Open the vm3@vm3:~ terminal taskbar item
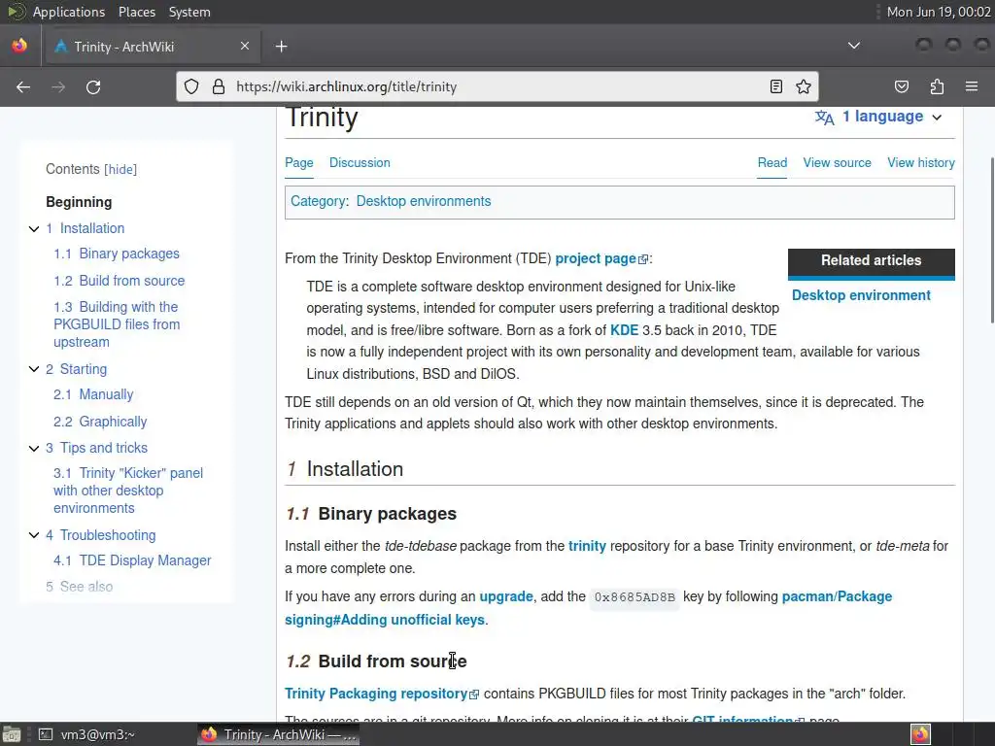Image resolution: width=995 pixels, height=746 pixels. (x=87, y=734)
